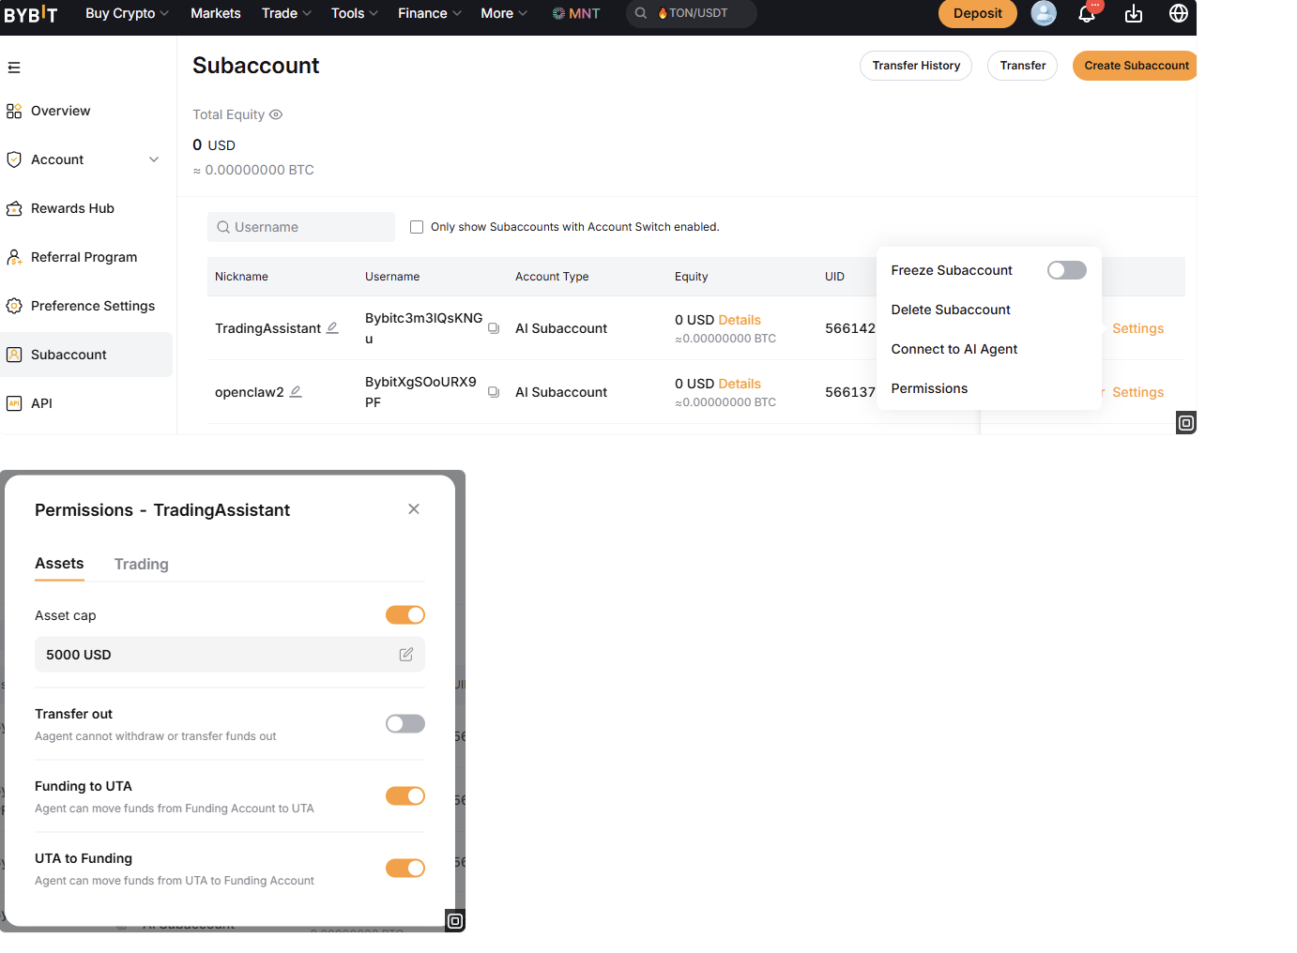Image resolution: width=1297 pixels, height=953 pixels.
Task: Toggle Total Equity visibility eye icon
Action: [x=276, y=114]
